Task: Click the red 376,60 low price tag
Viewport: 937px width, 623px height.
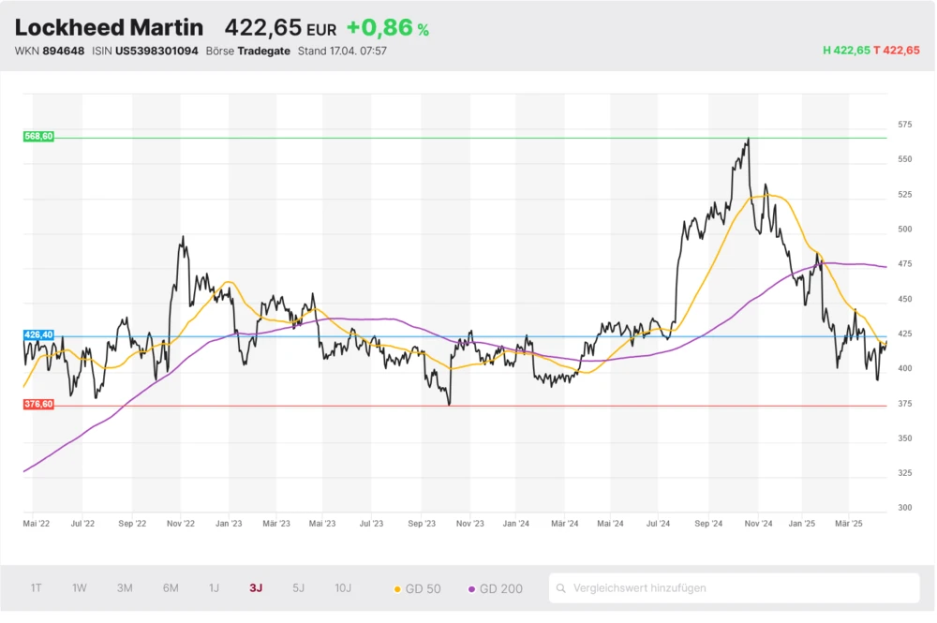Action: (x=38, y=405)
